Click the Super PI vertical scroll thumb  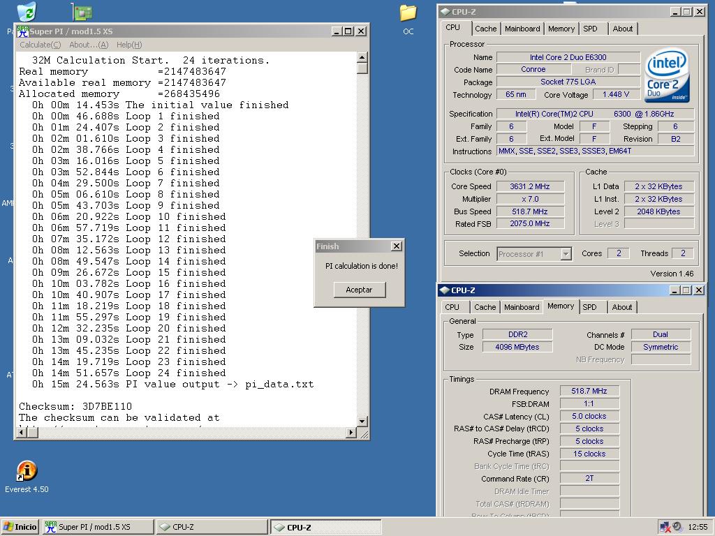click(x=362, y=68)
